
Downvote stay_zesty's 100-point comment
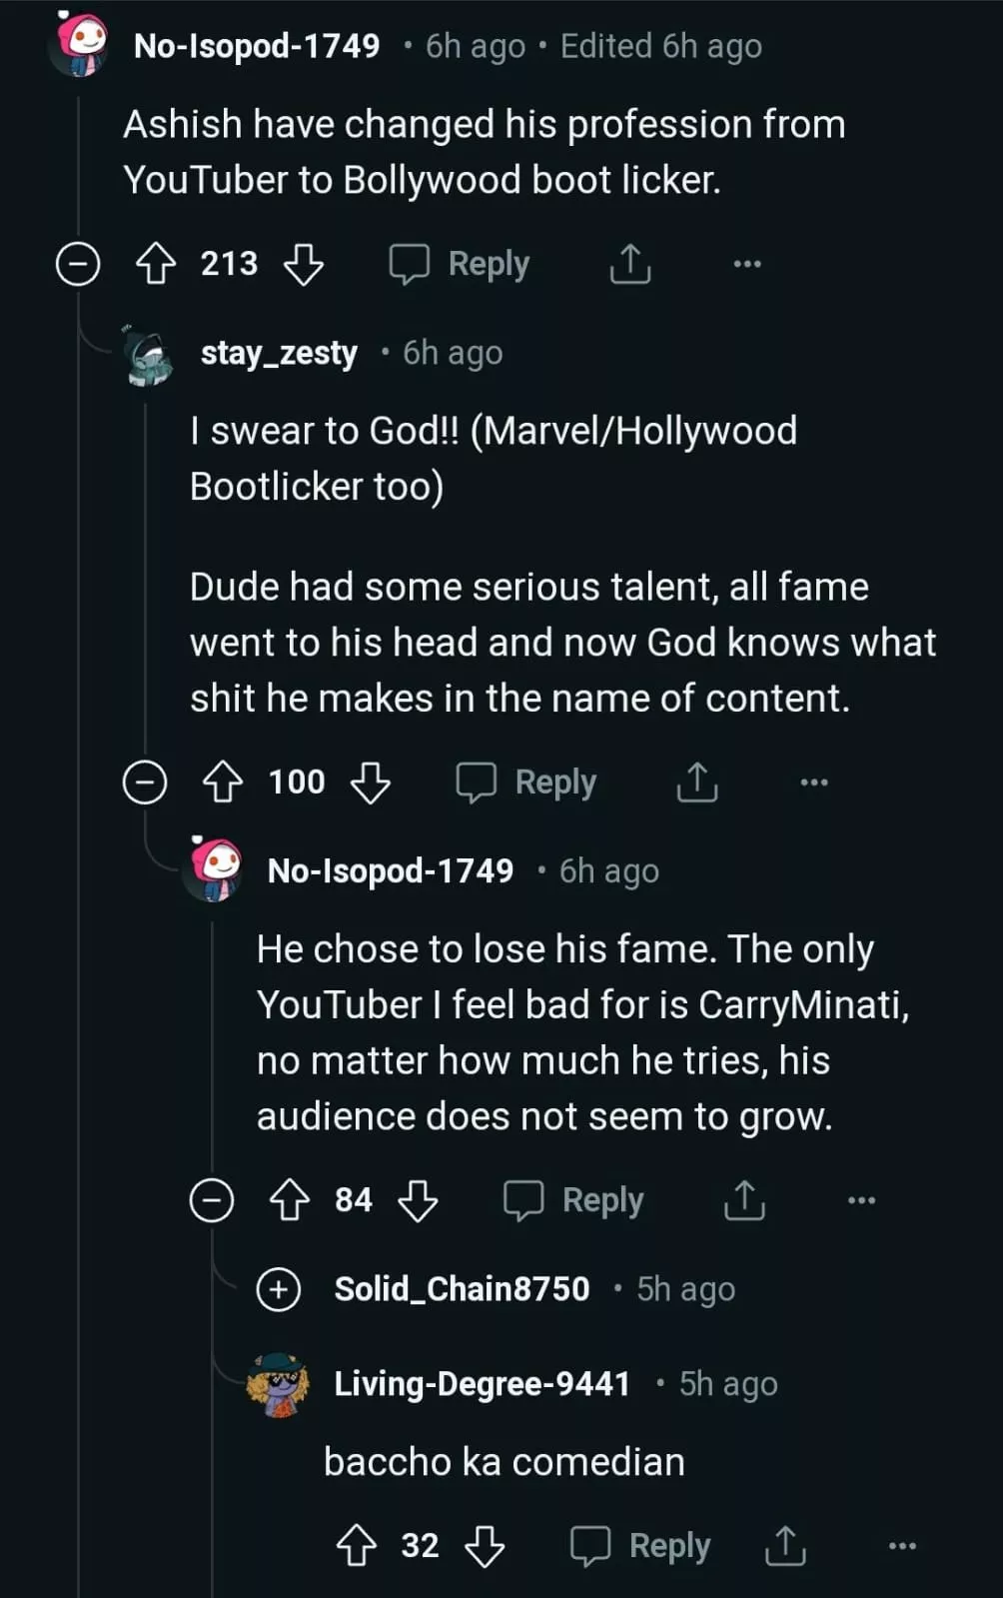[x=371, y=783]
